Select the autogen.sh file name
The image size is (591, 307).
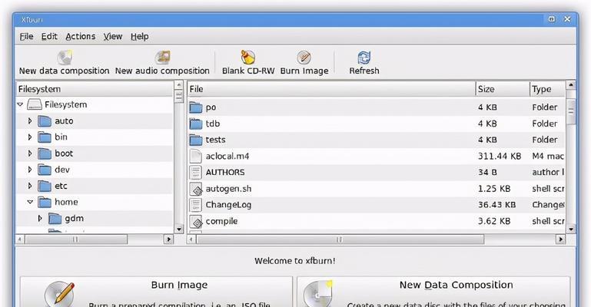[x=228, y=189]
